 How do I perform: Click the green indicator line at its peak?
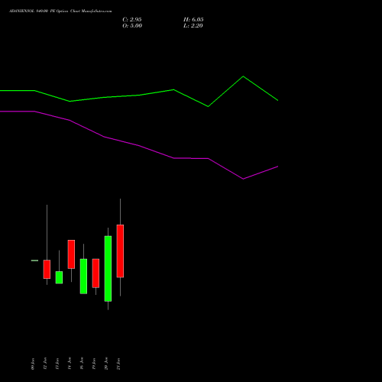243,76
